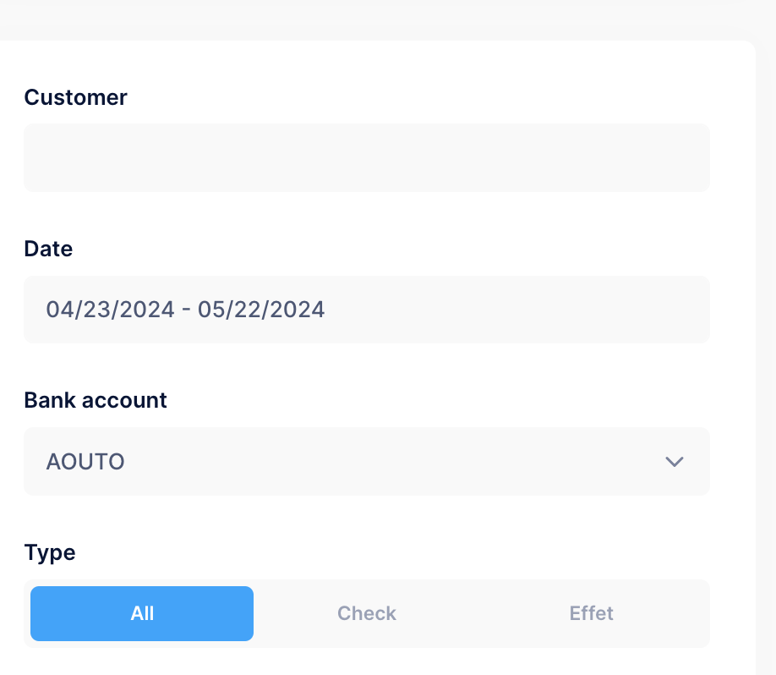Click the Type section label
Image resolution: width=776 pixels, height=675 pixels.
click(50, 552)
